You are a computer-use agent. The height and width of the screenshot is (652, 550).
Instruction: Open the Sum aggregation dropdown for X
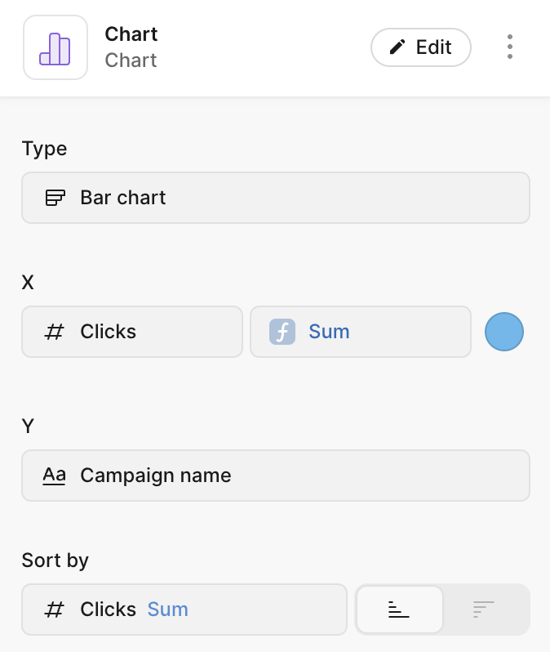[x=361, y=332]
